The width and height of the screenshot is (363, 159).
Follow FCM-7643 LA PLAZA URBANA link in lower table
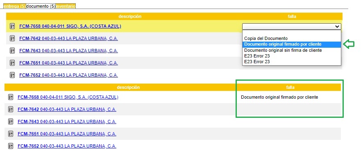pyautogui.click(x=67, y=121)
